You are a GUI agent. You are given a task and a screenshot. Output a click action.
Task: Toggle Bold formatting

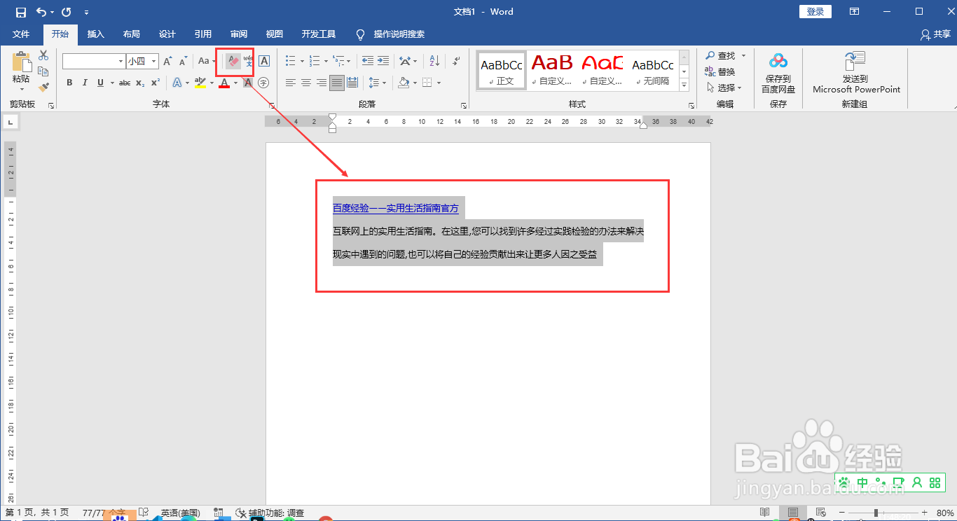69,83
